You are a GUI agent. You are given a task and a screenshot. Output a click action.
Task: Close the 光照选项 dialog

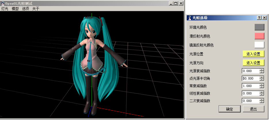(x=264, y=18)
